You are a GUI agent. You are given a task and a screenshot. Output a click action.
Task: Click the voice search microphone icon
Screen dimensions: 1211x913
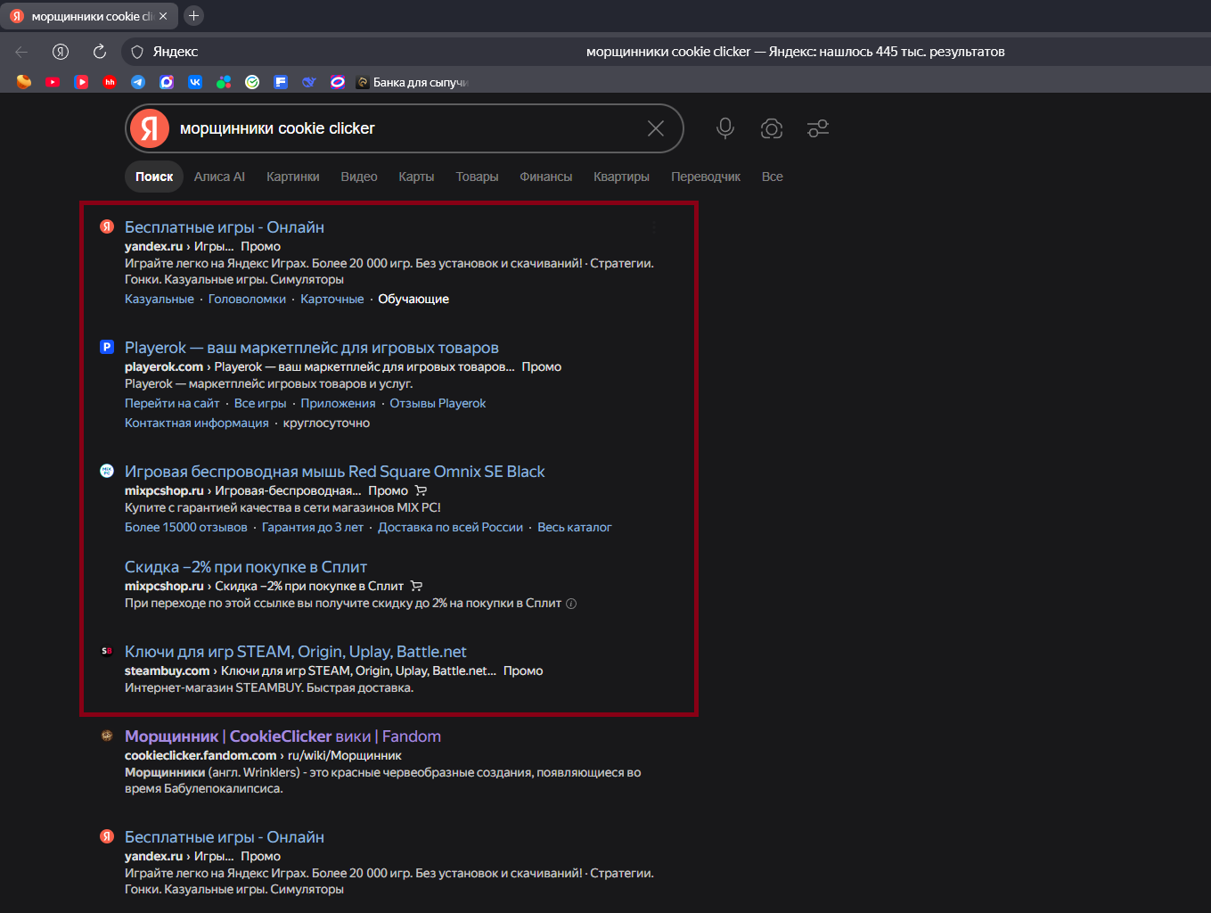[x=725, y=128]
